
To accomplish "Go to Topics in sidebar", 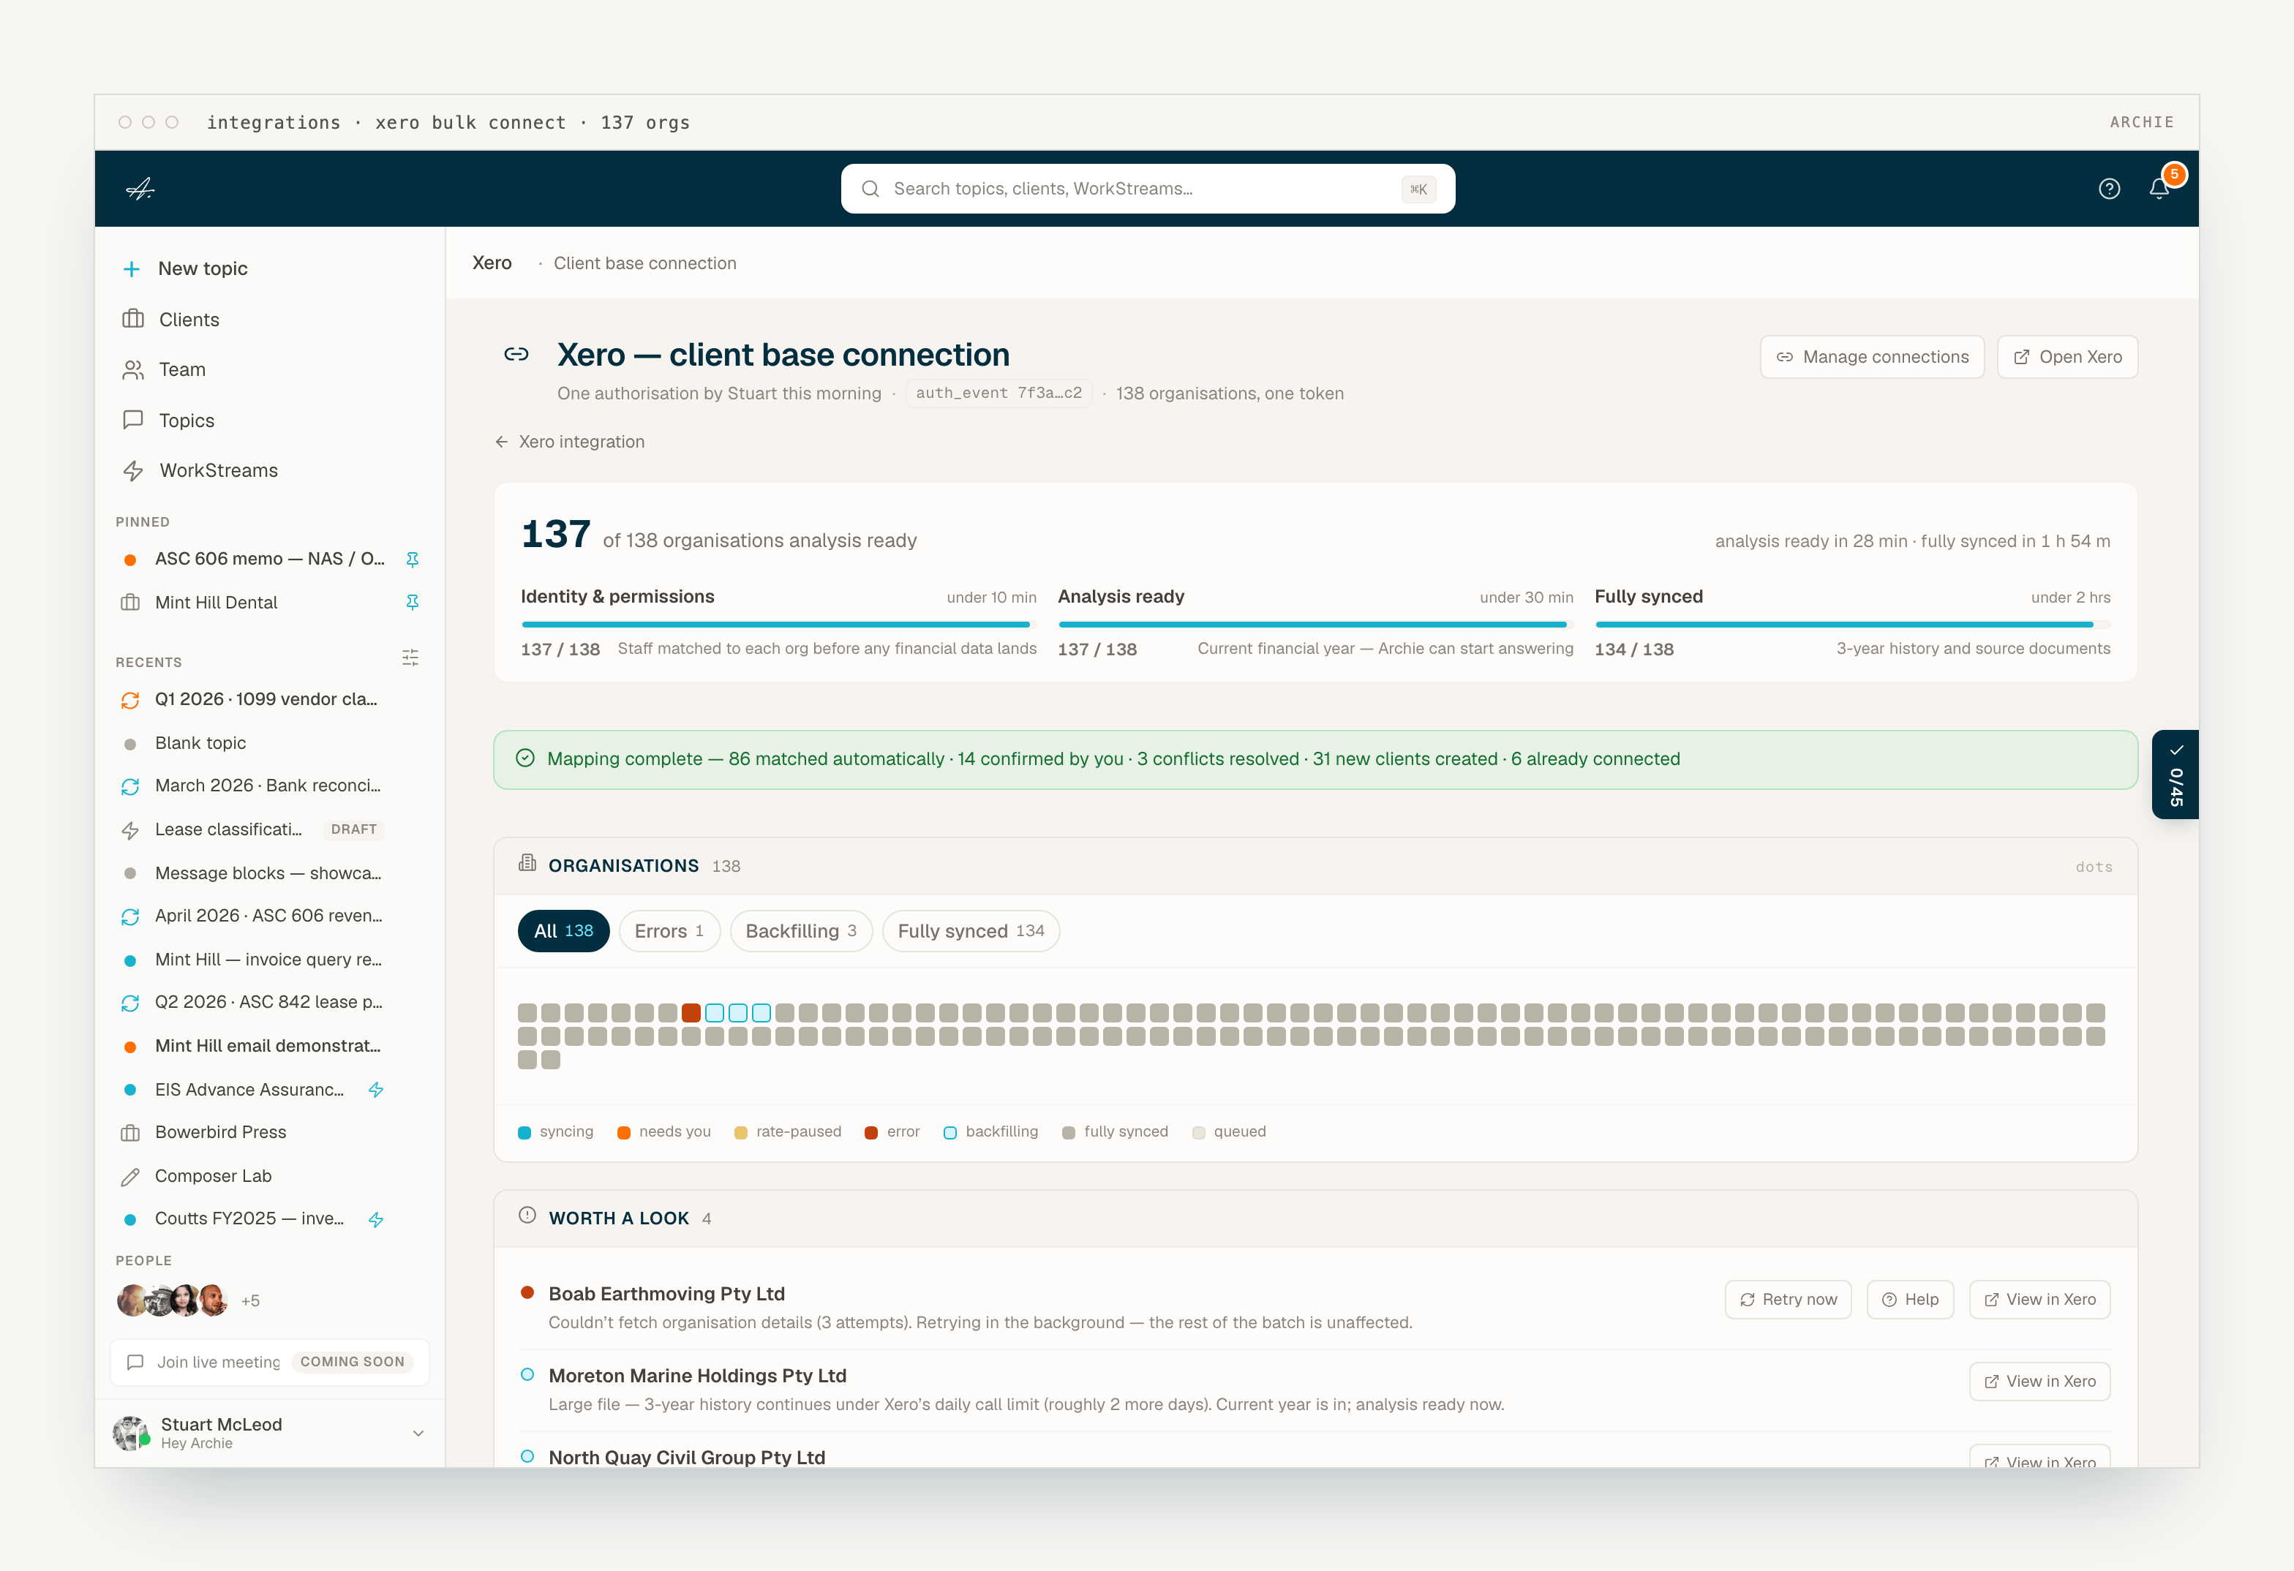I will [x=268, y=421].
